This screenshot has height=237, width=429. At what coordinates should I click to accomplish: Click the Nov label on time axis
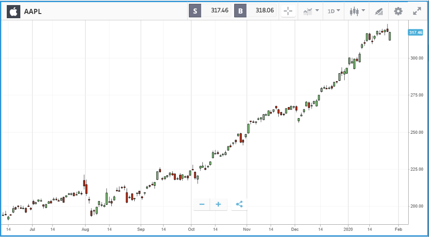point(247,229)
